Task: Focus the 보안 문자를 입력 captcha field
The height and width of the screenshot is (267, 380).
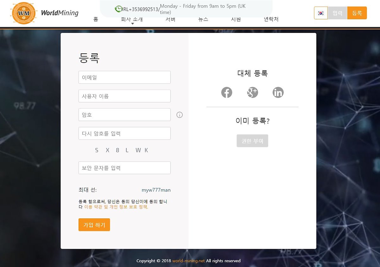Action: click(124, 168)
